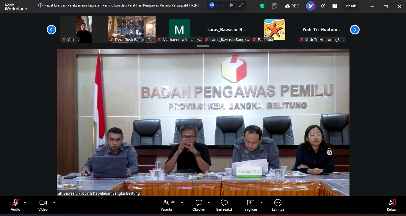Expand the Video options arrow
Screen dimensions: 406x216
[x=54, y=203]
